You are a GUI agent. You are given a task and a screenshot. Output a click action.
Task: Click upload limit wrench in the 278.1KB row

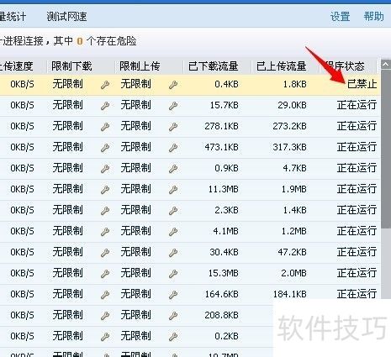tap(173, 127)
